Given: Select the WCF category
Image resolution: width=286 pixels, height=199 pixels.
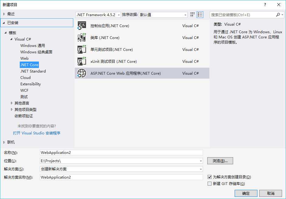Looking at the screenshot, I should (x=24, y=90).
